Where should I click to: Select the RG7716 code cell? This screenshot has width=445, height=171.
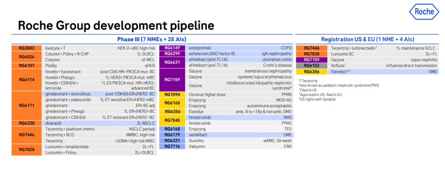click(x=172, y=146)
